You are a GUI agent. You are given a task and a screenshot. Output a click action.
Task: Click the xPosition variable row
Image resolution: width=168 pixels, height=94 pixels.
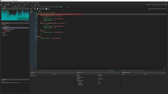[x=98, y=82]
